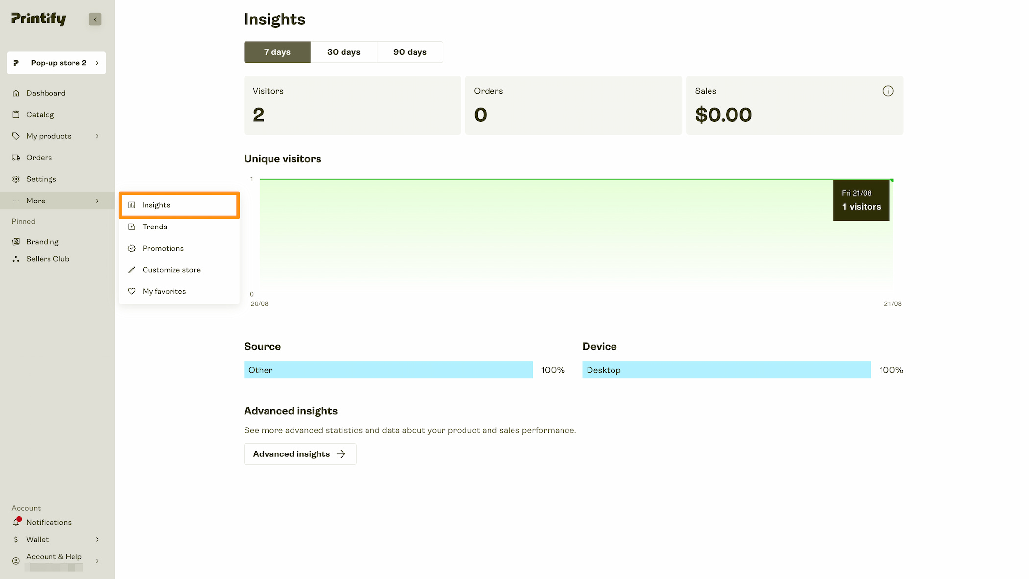Open Promotions in the submenu
Viewport: 1029px width, 579px height.
pyautogui.click(x=179, y=248)
